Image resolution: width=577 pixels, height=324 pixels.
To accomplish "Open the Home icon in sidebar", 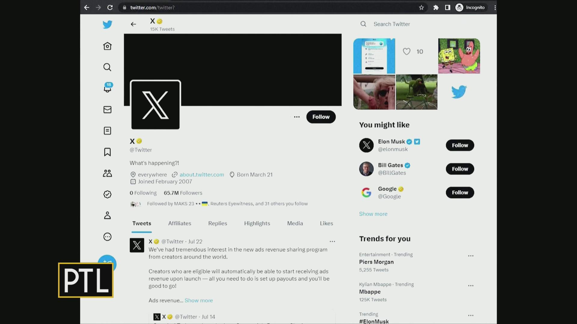I will [107, 46].
